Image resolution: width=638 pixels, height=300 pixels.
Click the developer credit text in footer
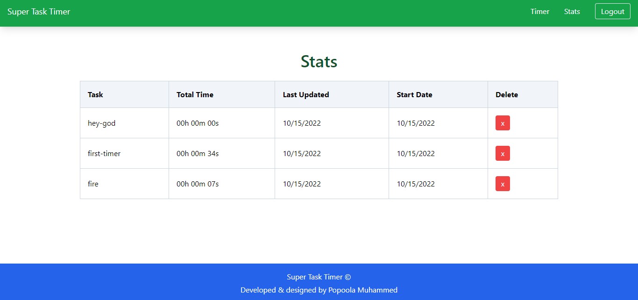click(319, 290)
